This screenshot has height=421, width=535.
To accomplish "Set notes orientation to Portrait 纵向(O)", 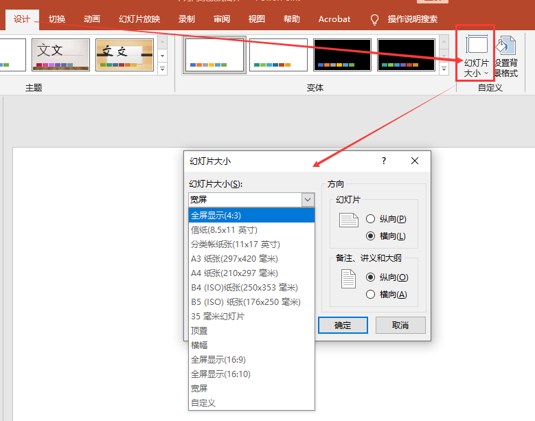I will point(371,277).
